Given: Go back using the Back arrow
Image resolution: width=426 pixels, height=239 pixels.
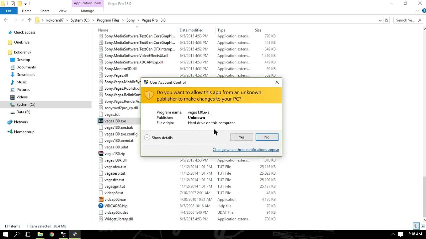Looking at the screenshot, I should click(6, 20).
